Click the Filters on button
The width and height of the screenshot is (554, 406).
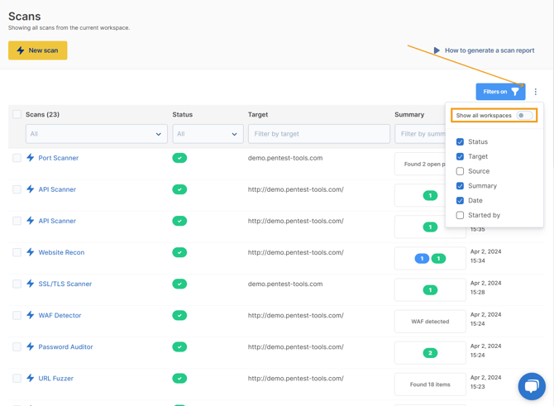pyautogui.click(x=500, y=92)
